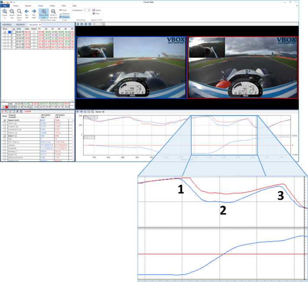Viewport: 308px width, 282px height.
Task: Click lap 3 blue color swatch
Action: coord(10,32)
